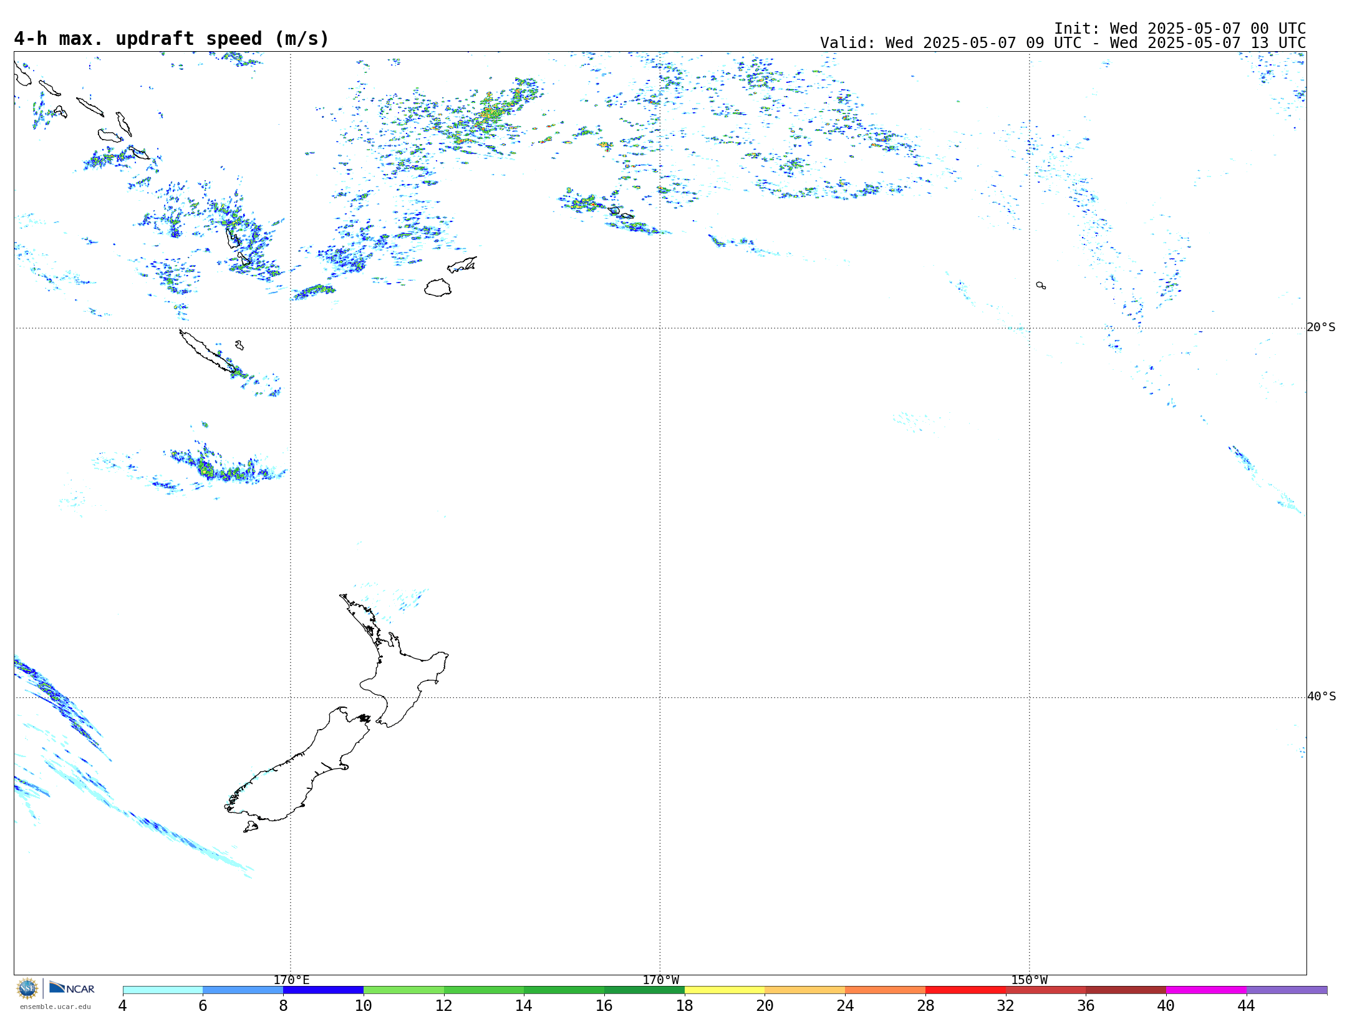The height and width of the screenshot is (1014, 1347).
Task: Click the NCAR logo
Action: click(72, 988)
